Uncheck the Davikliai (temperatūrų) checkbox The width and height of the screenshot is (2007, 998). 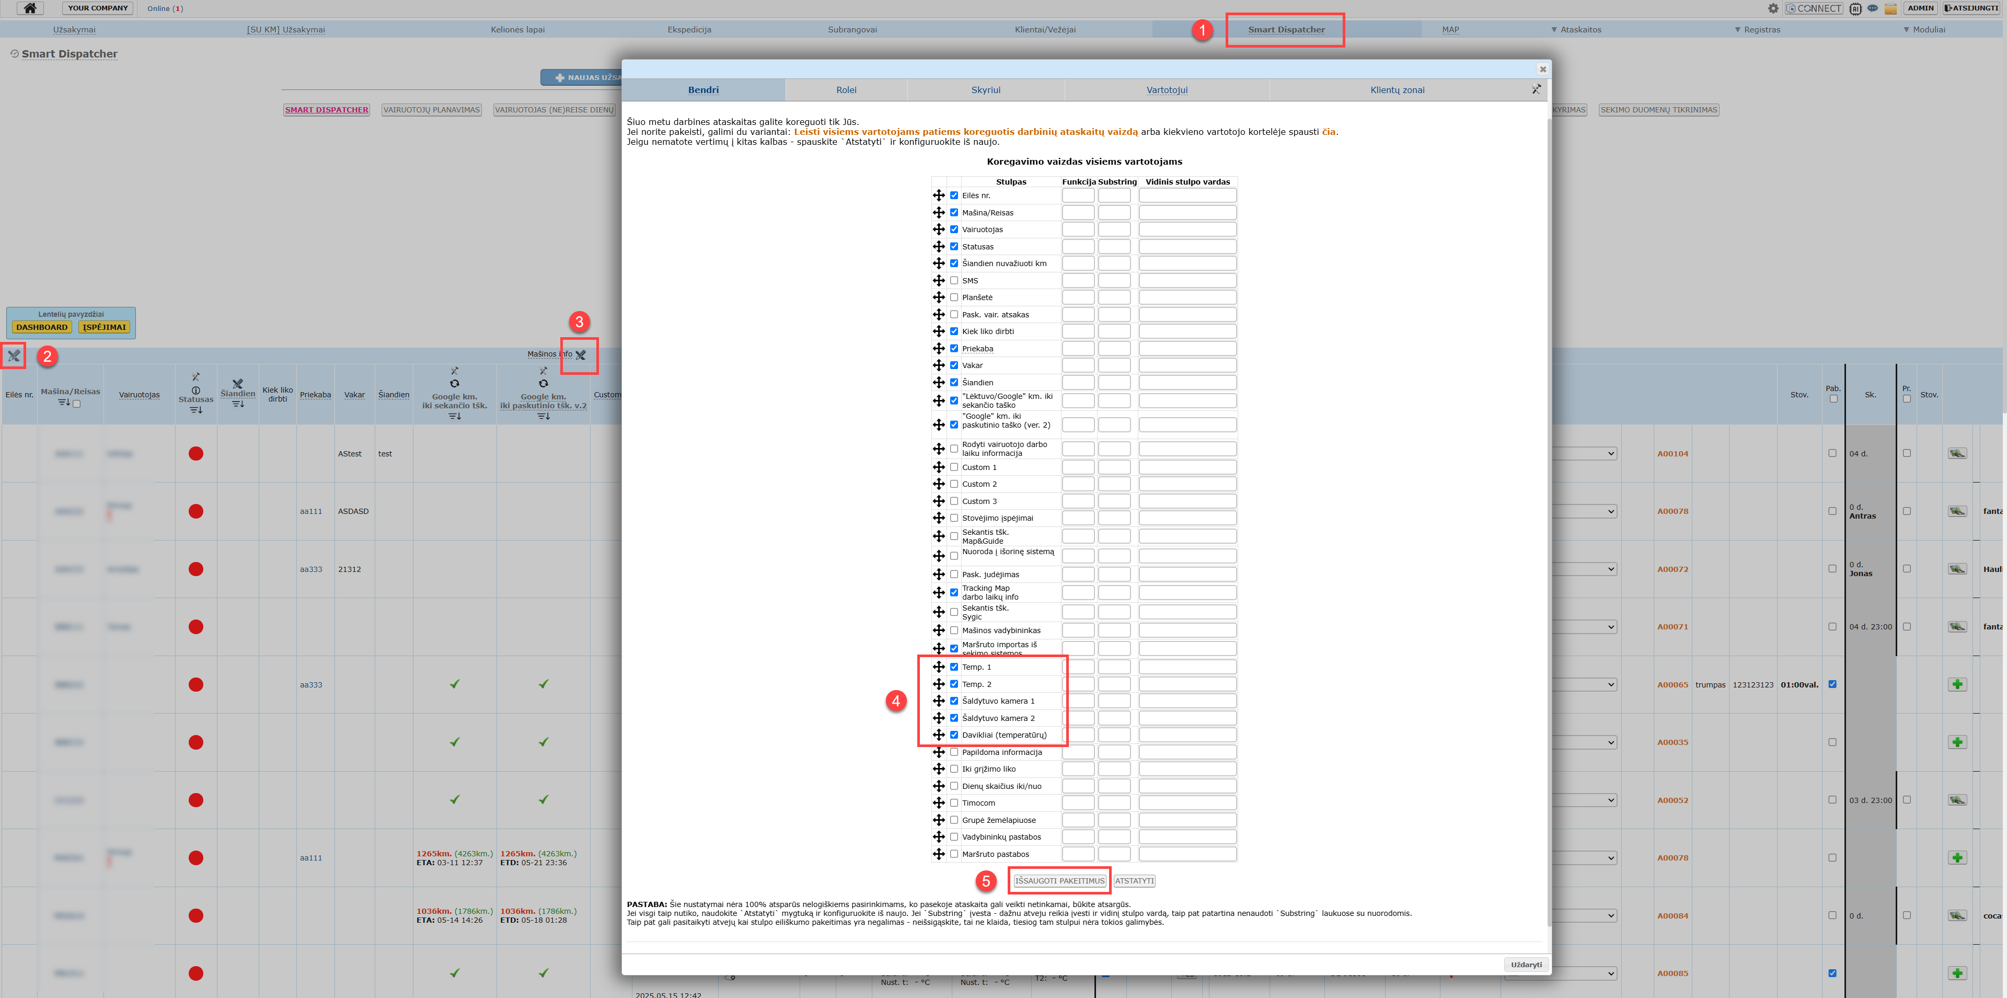click(954, 735)
